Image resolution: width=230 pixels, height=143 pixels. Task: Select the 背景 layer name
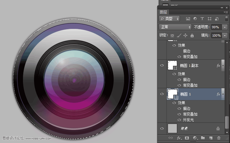click(184, 128)
